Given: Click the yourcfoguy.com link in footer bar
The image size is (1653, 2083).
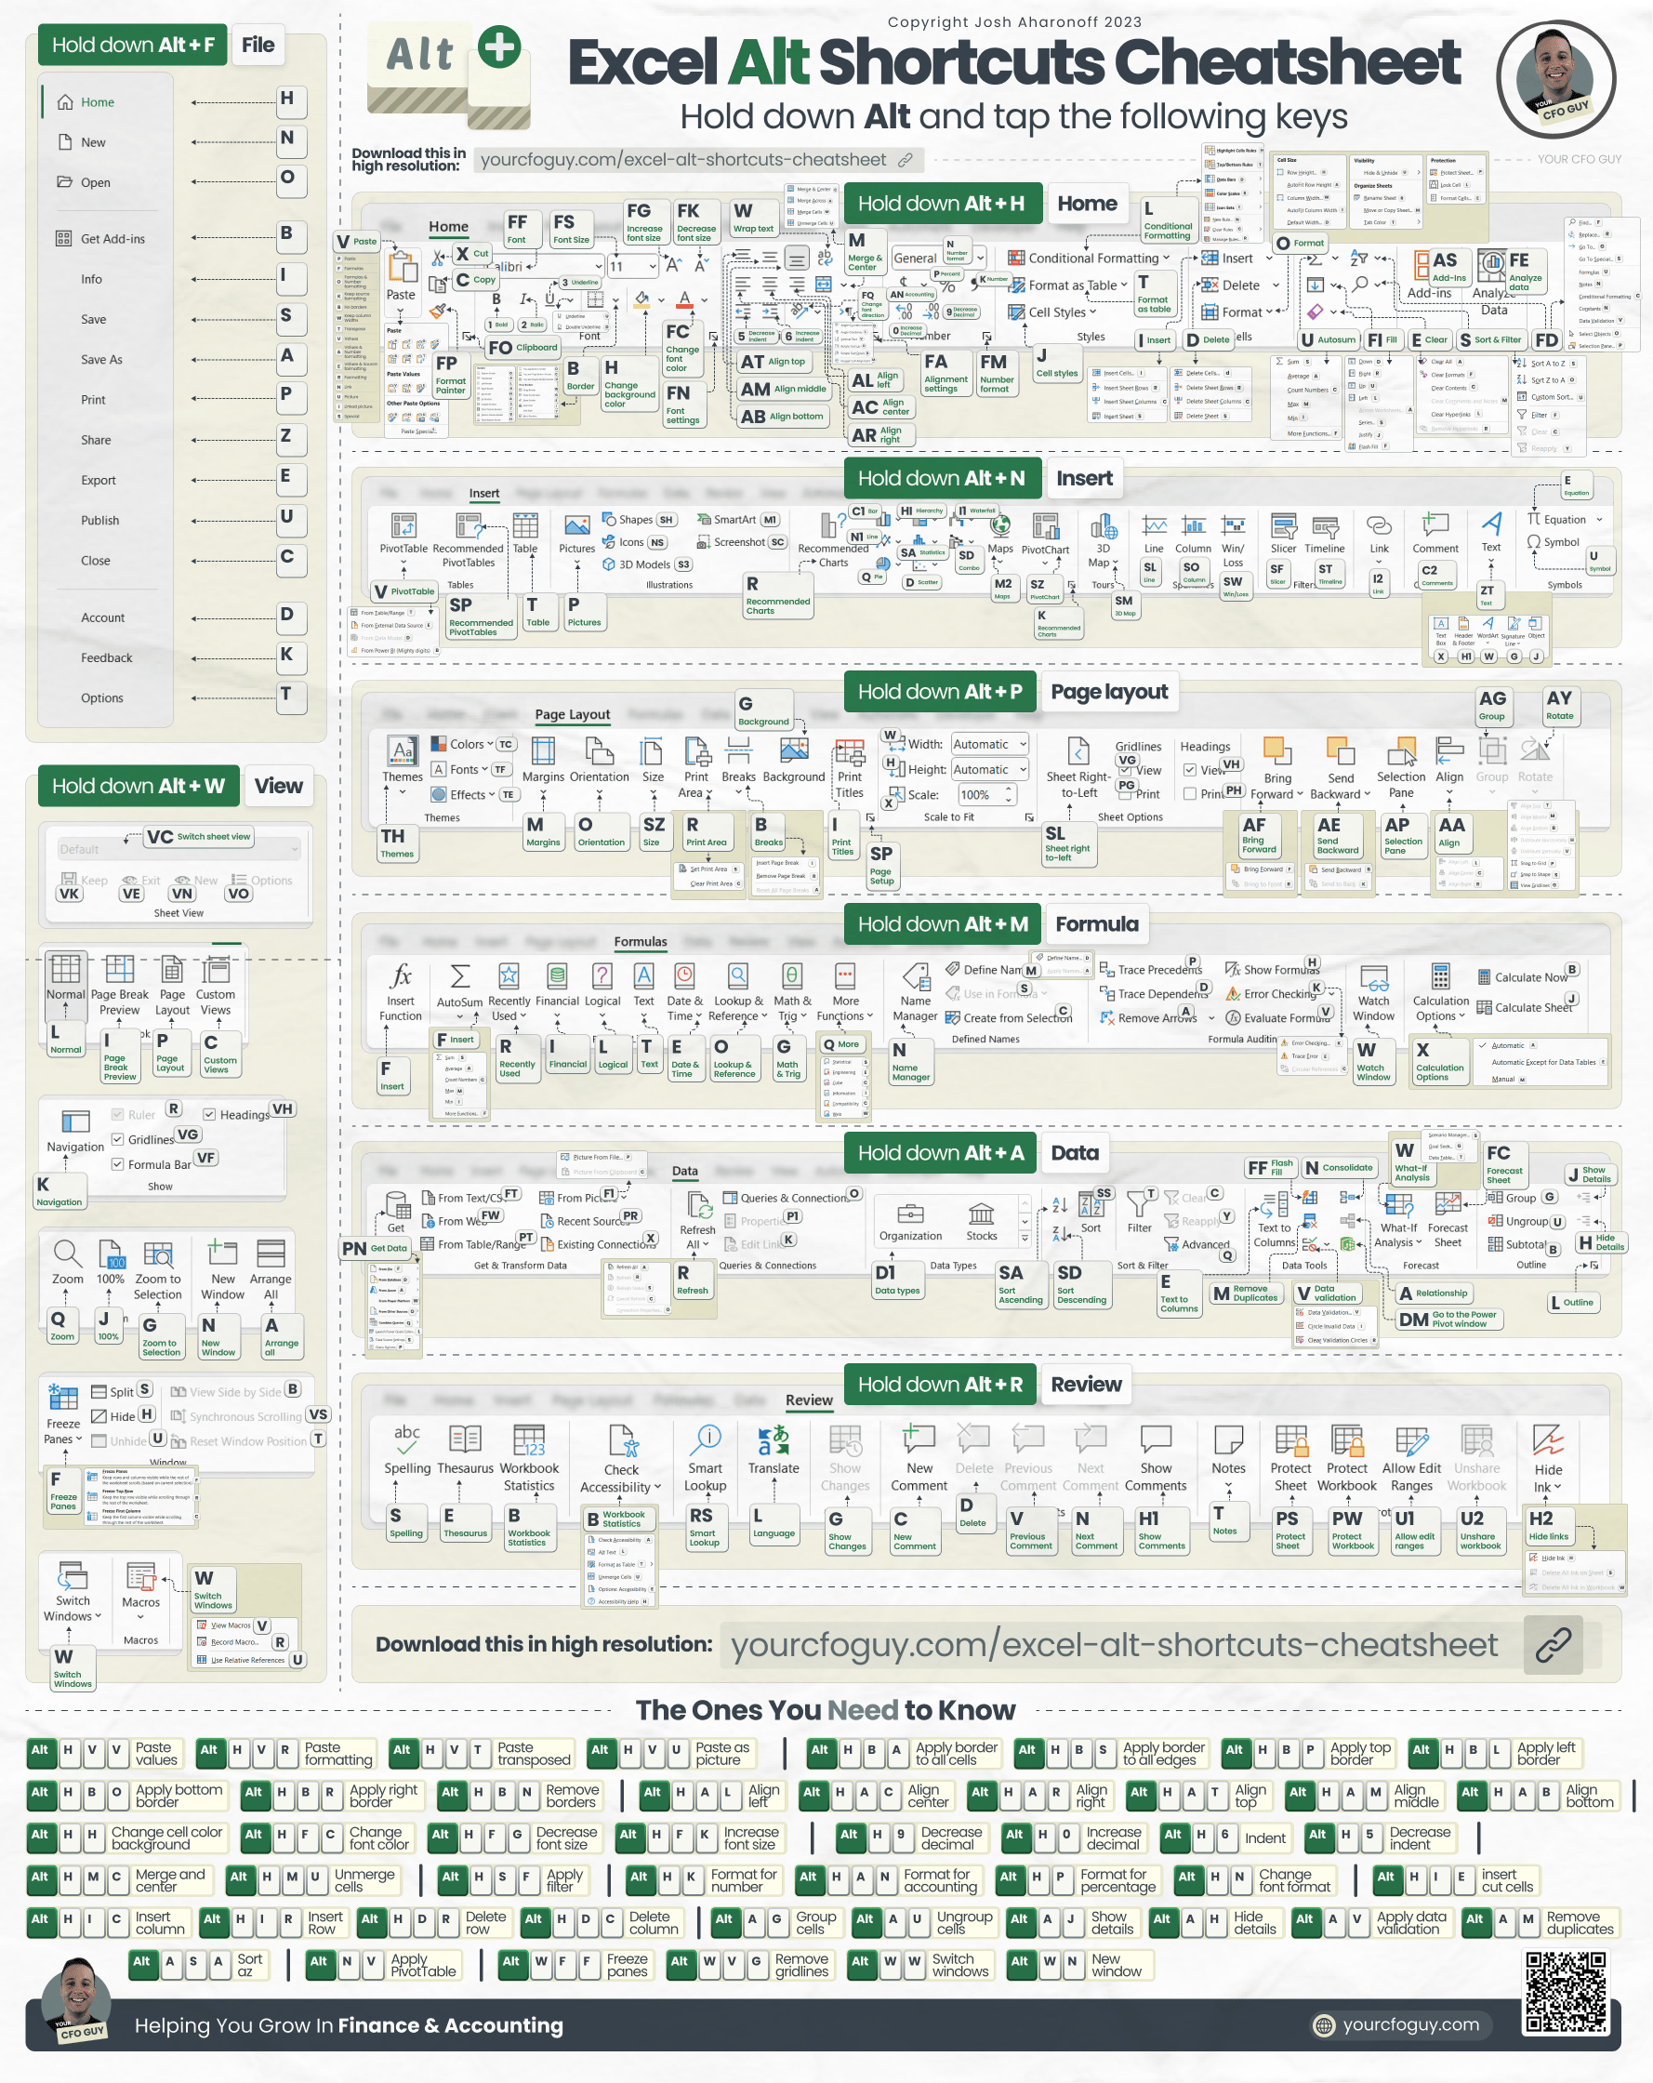Looking at the screenshot, I should (1399, 2024).
